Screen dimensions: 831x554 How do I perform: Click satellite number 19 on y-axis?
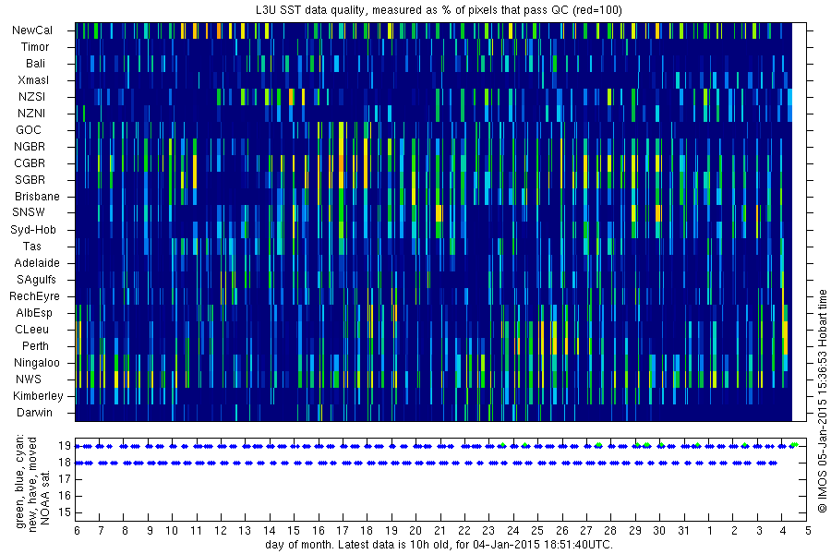65,446
